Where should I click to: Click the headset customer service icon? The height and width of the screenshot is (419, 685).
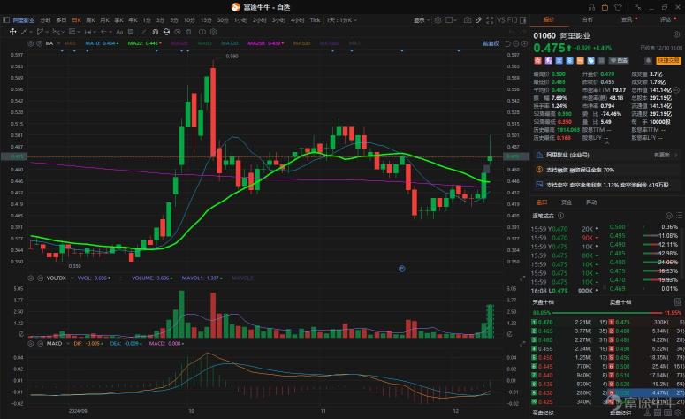pos(593,5)
